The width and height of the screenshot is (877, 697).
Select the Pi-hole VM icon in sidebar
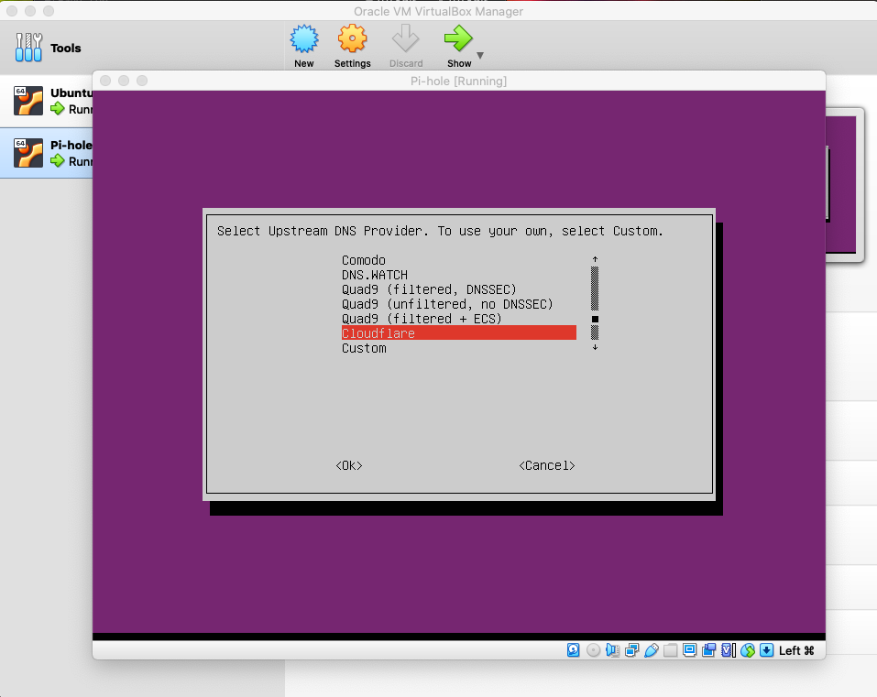click(x=28, y=153)
